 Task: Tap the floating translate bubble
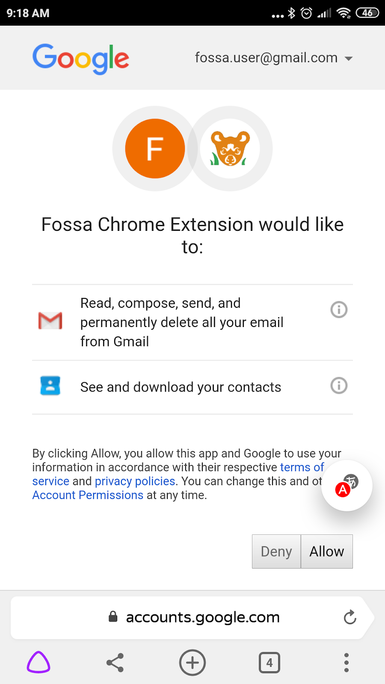[x=346, y=486]
